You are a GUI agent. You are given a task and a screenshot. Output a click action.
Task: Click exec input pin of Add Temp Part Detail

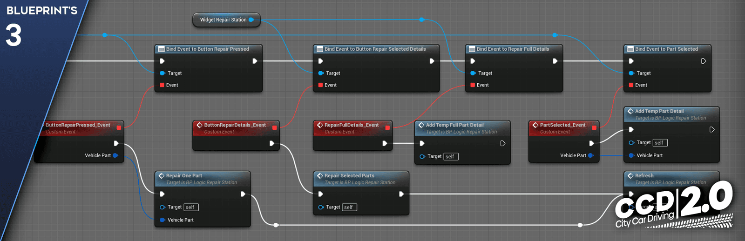click(631, 129)
